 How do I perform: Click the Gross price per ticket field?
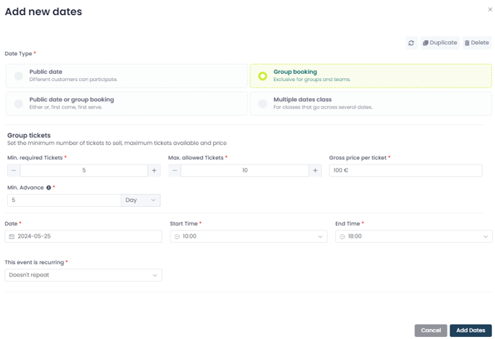[x=406, y=170]
